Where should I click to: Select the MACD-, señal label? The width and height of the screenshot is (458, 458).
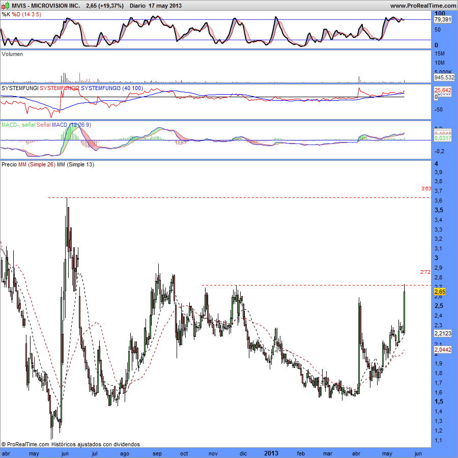coord(18,125)
